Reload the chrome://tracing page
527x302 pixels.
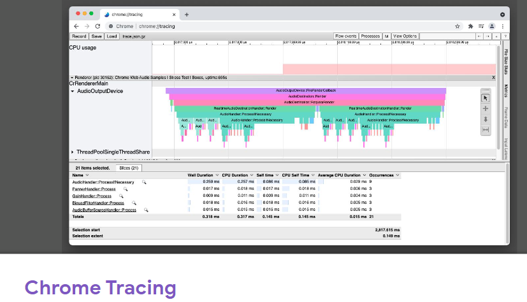[x=97, y=26]
